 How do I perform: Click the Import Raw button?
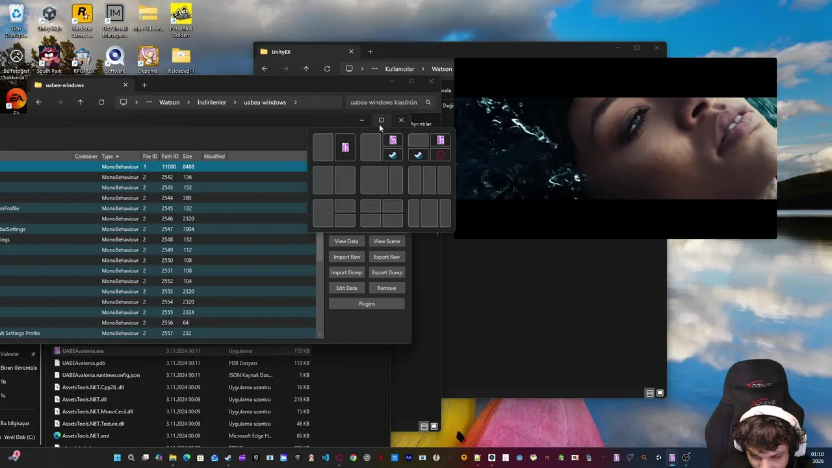(346, 257)
